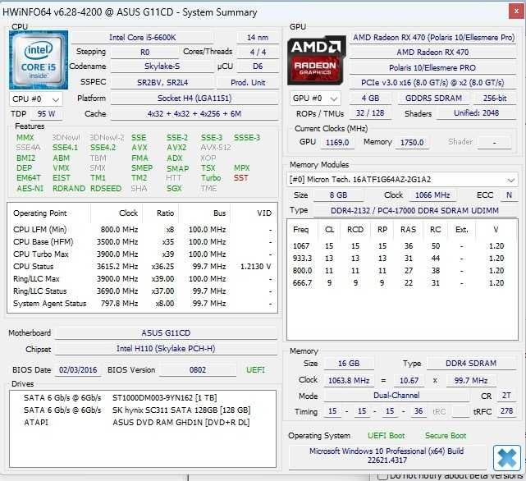Click the ROPs / TMUs value 32 / 128
Screen dimensions: 526x481
coord(370,113)
